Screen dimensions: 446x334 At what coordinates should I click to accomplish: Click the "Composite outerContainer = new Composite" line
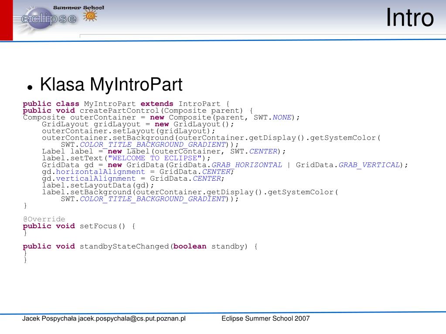click(x=161, y=118)
